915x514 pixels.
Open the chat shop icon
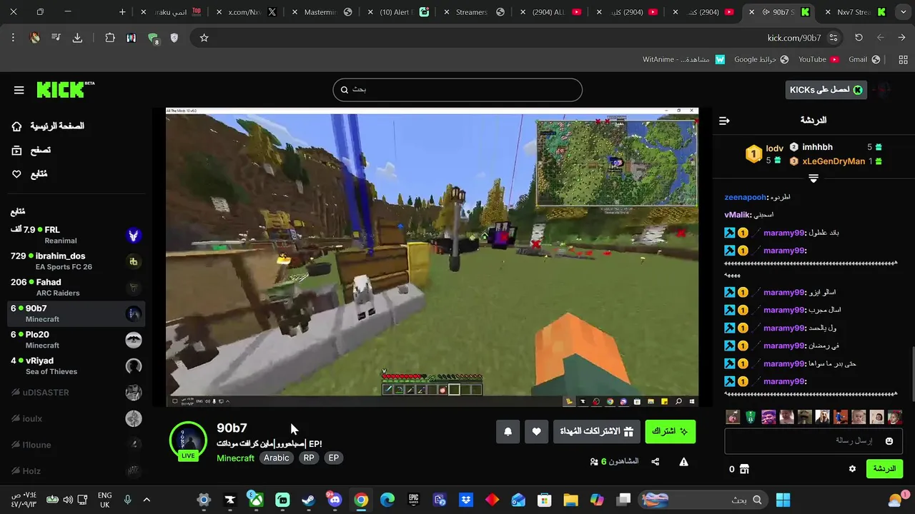pos(744,469)
